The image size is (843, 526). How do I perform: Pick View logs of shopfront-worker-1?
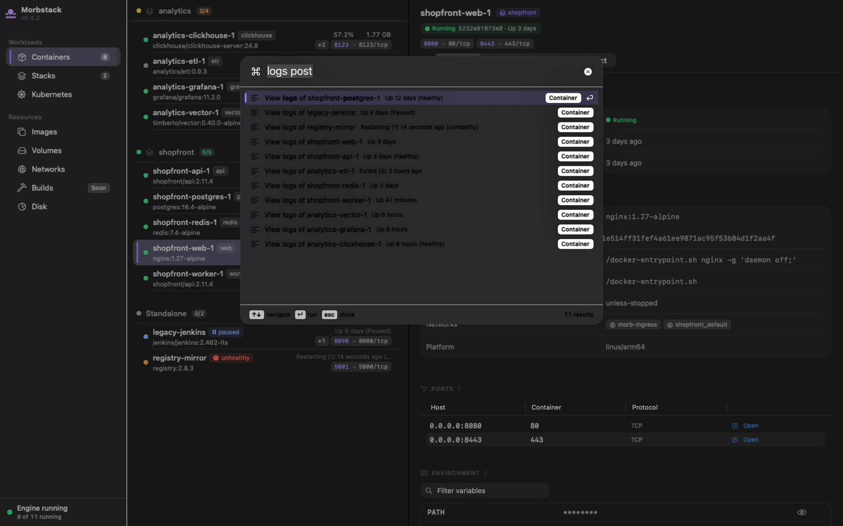click(421, 200)
